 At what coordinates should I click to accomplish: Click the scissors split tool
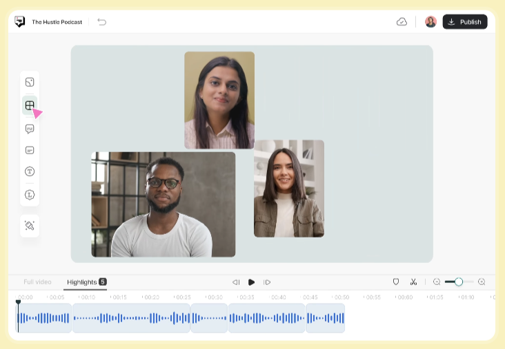[413, 282]
